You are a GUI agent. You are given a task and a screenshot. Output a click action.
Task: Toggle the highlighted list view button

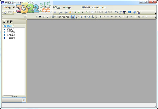click(73, 17)
